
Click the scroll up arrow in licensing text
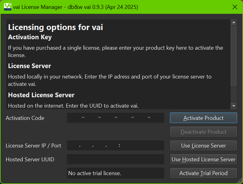tap(234, 22)
